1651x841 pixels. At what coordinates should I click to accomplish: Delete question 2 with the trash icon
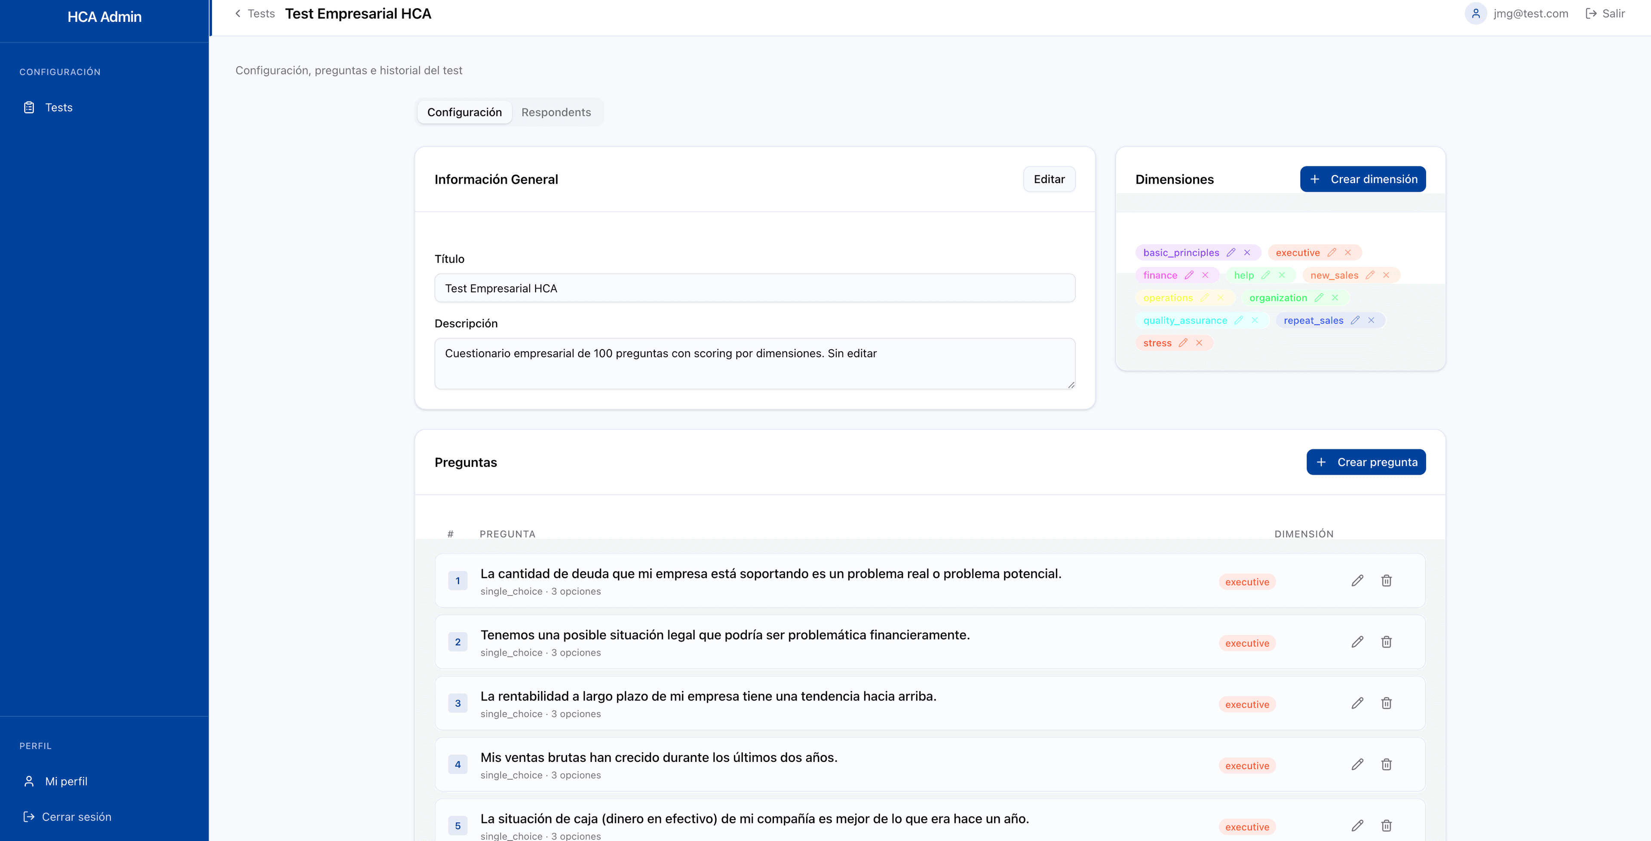tap(1386, 641)
